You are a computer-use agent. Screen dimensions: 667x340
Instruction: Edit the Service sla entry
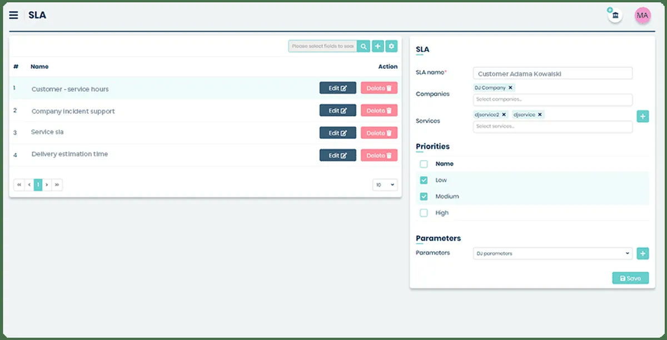tap(337, 133)
